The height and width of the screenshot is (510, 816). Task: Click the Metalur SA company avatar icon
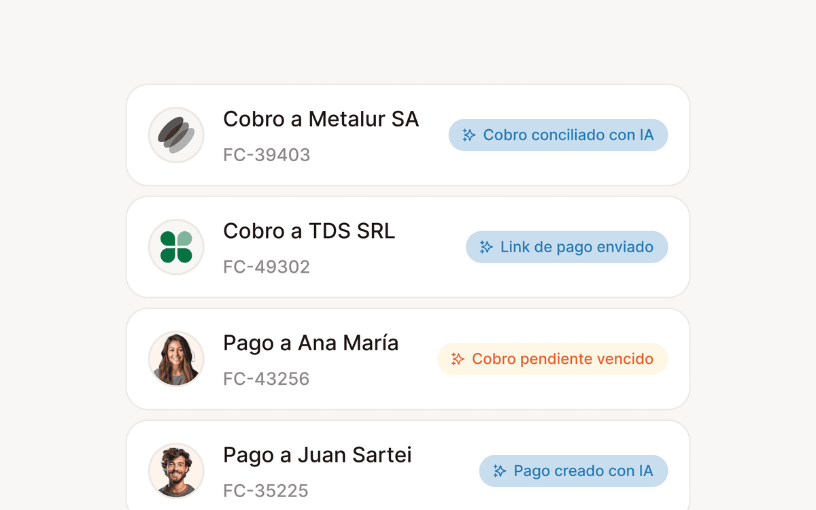(176, 135)
